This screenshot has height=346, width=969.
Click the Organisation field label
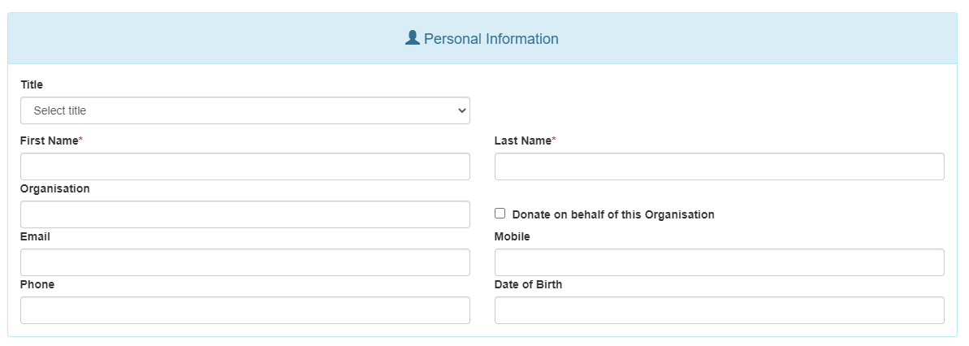[x=55, y=189]
